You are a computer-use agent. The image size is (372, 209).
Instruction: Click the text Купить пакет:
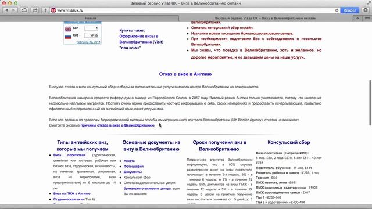click(132, 31)
